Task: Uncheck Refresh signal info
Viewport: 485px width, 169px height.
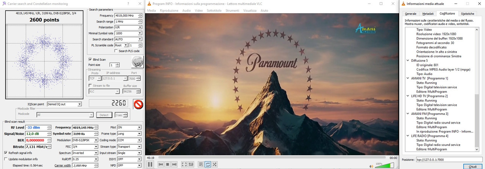Action: click(x=6, y=153)
